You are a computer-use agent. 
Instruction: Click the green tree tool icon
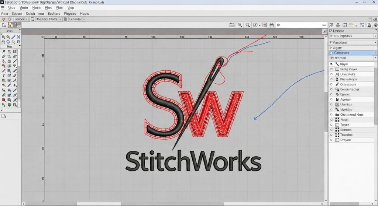pyautogui.click(x=9, y=105)
